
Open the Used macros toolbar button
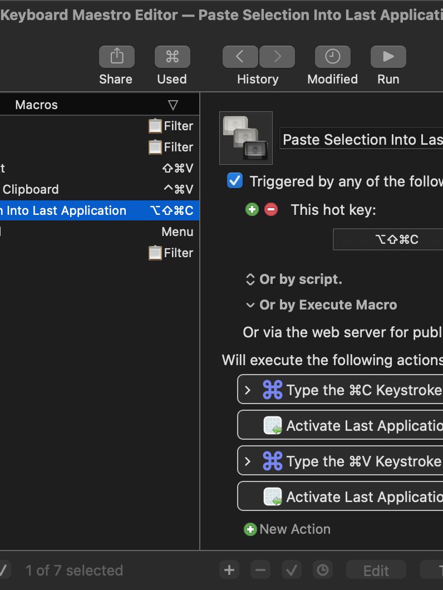(x=173, y=57)
